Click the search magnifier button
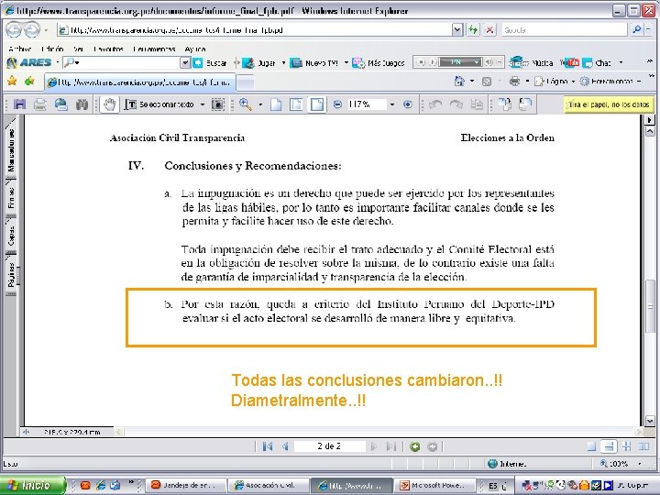 [x=637, y=29]
